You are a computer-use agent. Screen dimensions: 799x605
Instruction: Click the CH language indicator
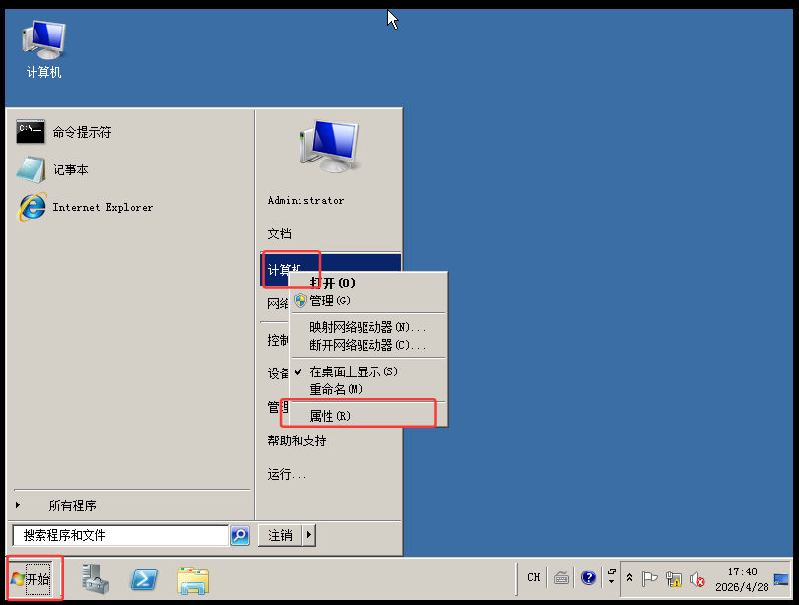coord(534,577)
